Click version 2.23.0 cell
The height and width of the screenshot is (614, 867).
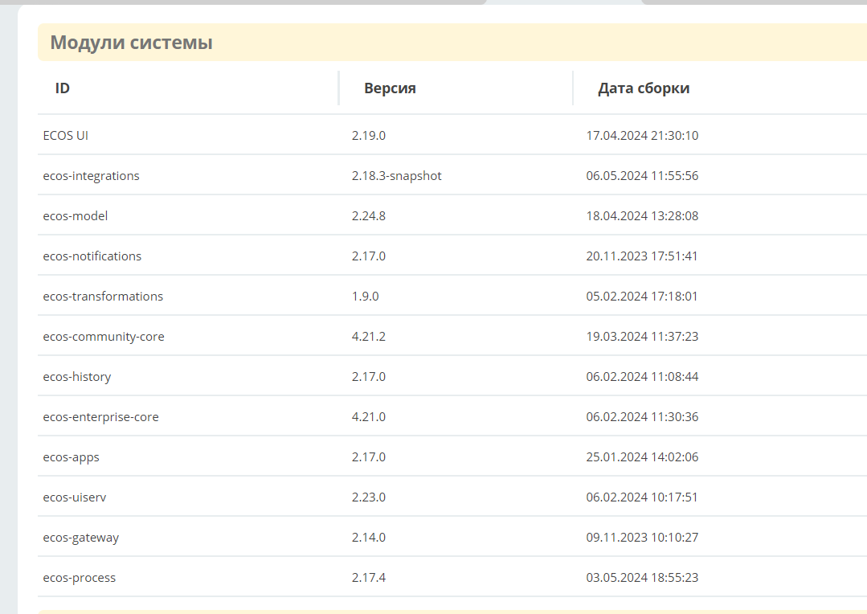(x=369, y=497)
